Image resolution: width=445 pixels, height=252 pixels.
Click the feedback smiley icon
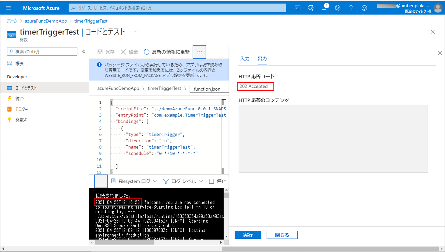364,8
